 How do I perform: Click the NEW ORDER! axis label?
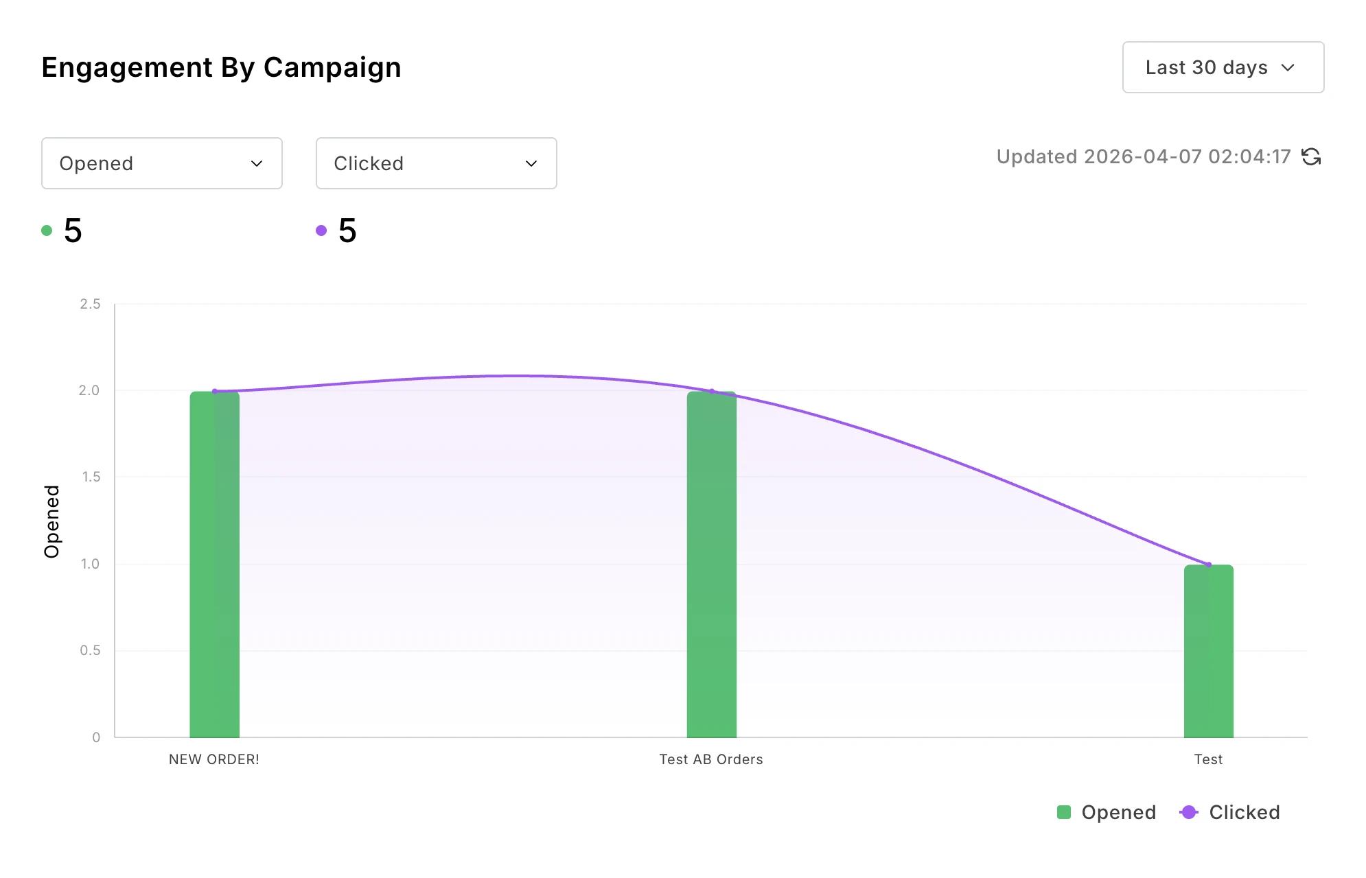click(213, 759)
